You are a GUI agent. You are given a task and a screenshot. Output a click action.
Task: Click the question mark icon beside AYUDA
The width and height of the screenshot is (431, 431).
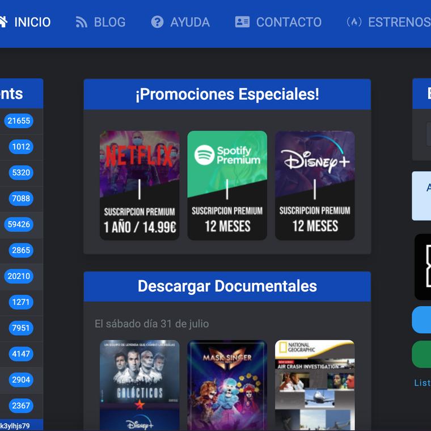pos(157,22)
